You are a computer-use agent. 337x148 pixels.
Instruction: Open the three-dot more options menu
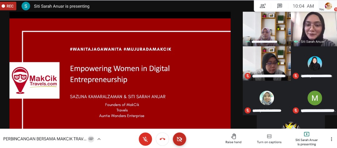point(331,139)
